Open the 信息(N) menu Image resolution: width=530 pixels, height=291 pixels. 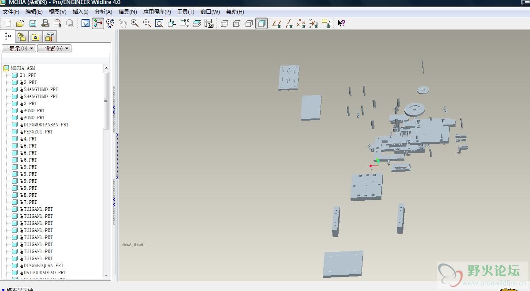point(128,12)
